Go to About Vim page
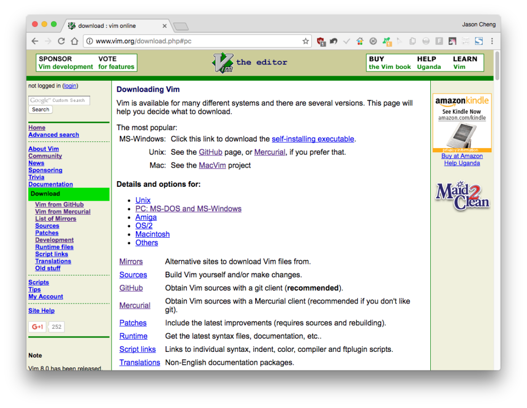 click(x=43, y=149)
